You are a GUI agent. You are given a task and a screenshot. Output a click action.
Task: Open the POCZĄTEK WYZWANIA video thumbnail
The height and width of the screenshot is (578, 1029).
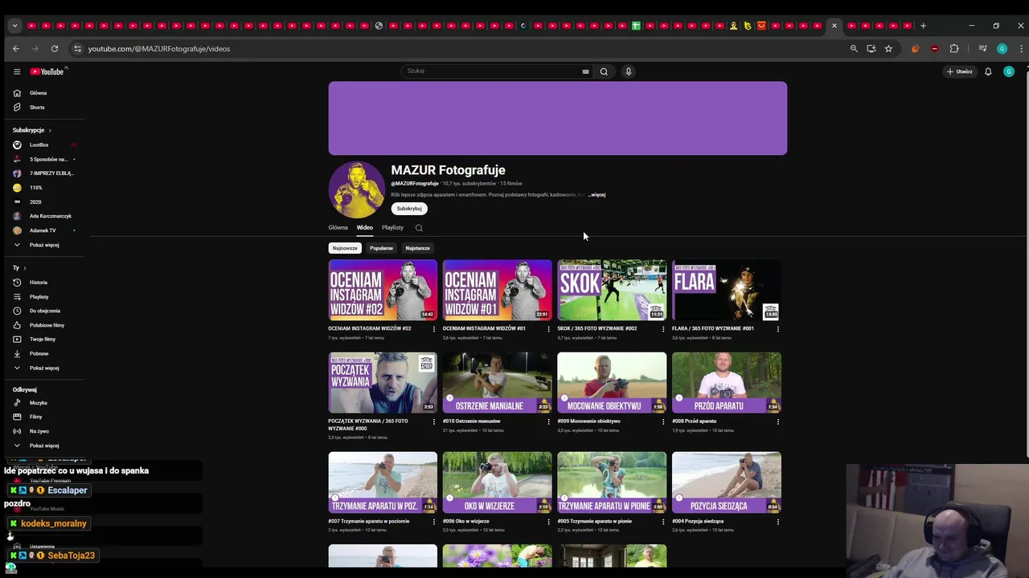click(383, 382)
